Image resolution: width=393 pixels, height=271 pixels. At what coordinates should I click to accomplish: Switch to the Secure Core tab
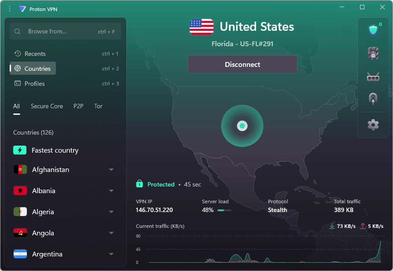(x=47, y=106)
